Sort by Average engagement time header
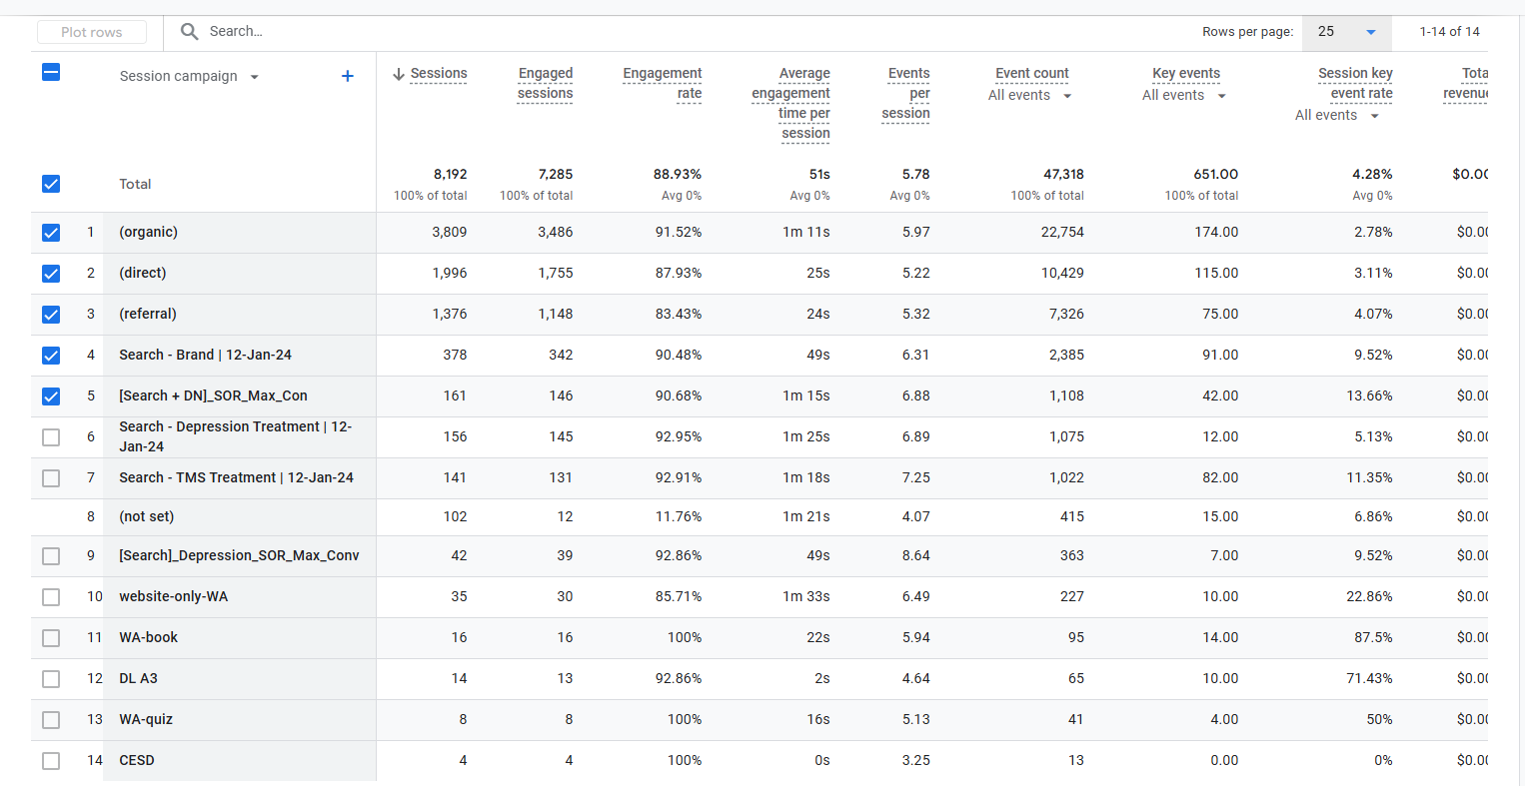 pos(791,104)
